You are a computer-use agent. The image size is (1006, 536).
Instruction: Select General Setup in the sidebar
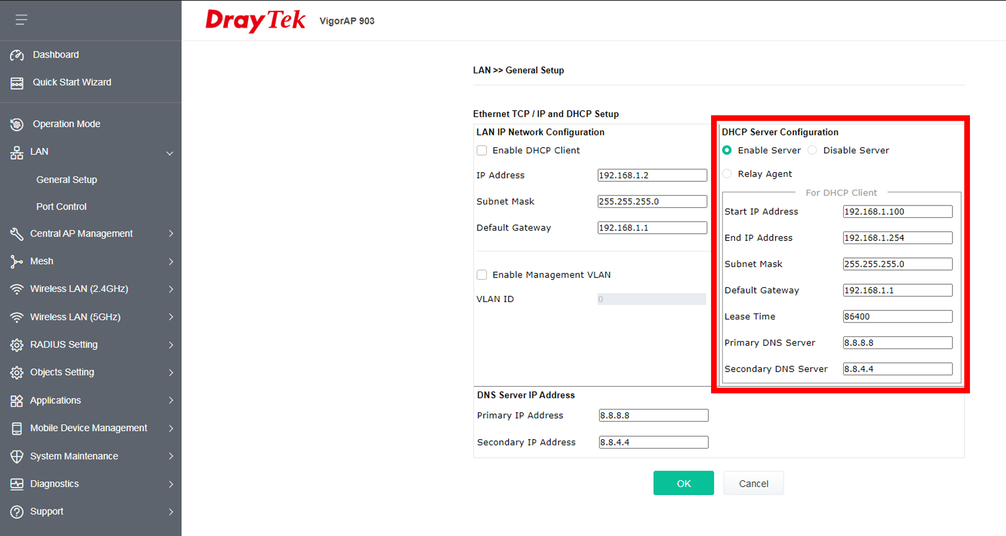[67, 180]
